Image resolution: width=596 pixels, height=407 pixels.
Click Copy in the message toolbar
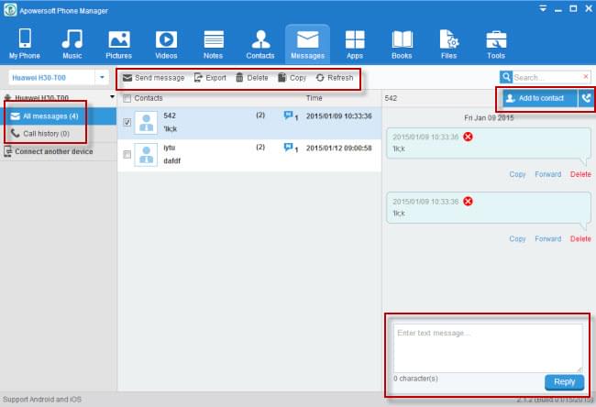[x=292, y=78]
